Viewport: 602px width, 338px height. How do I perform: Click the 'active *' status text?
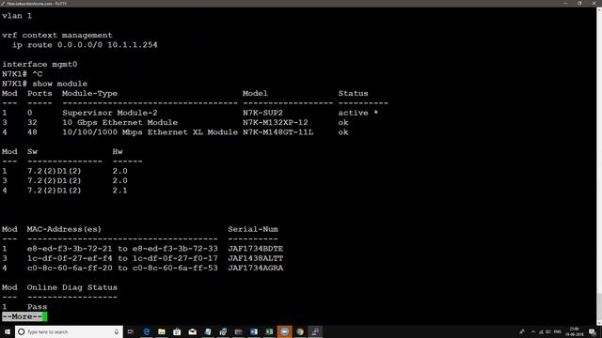click(357, 113)
